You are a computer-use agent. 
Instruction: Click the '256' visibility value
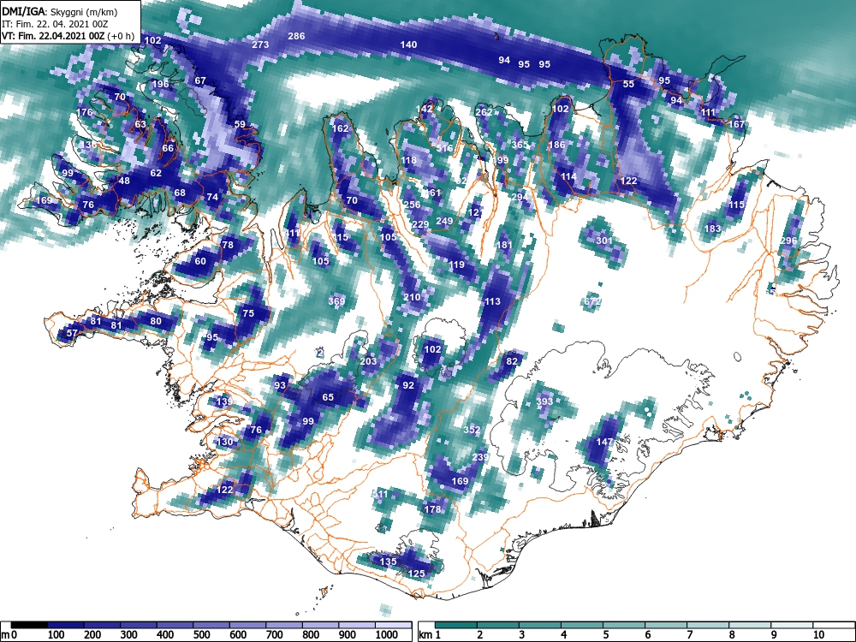[413, 205]
